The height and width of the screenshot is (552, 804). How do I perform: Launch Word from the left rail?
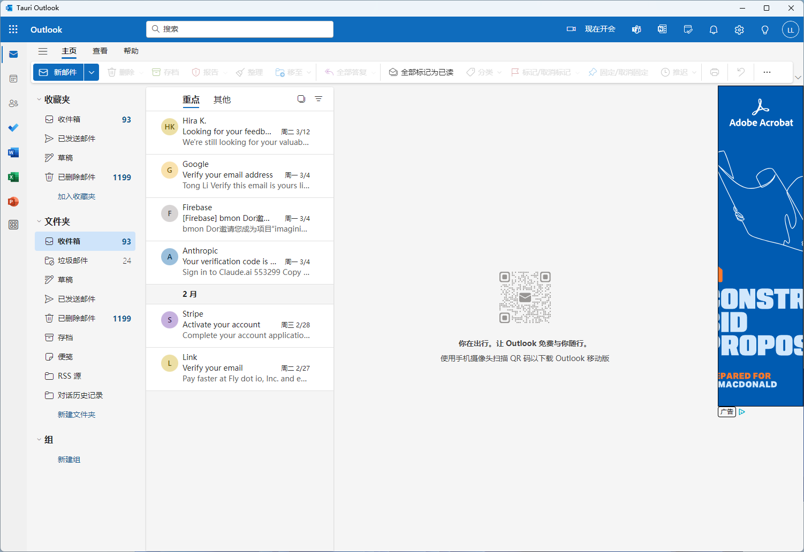[13, 152]
